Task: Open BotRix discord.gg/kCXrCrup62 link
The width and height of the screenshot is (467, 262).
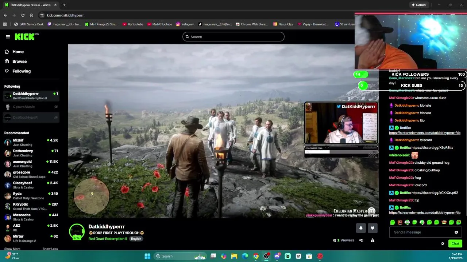Action: coord(435,193)
